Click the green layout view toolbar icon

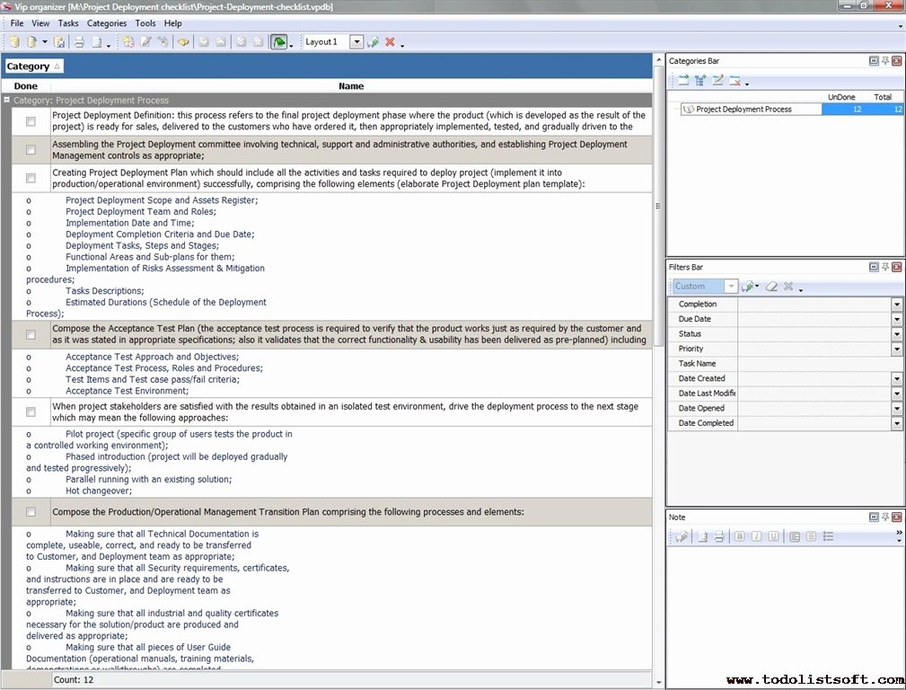(x=279, y=41)
